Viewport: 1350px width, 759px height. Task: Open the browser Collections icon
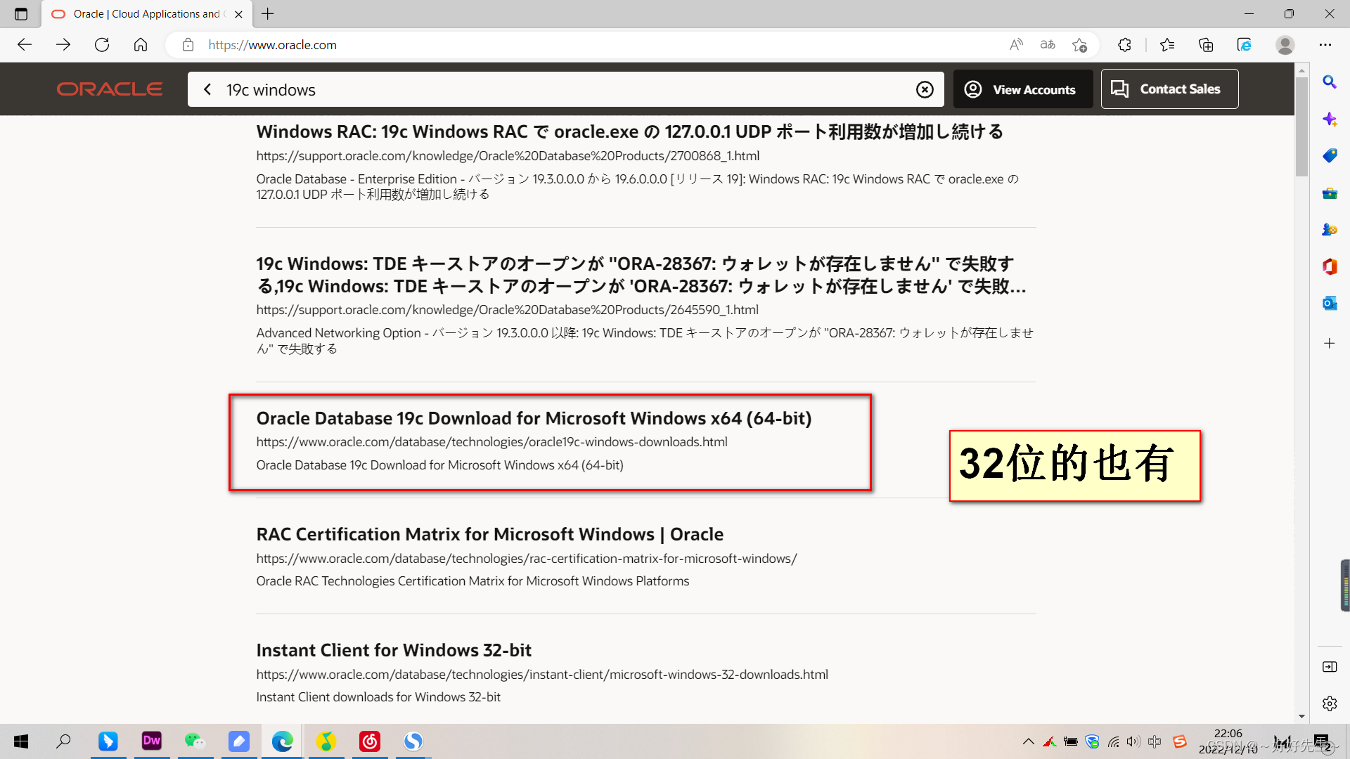tap(1206, 45)
